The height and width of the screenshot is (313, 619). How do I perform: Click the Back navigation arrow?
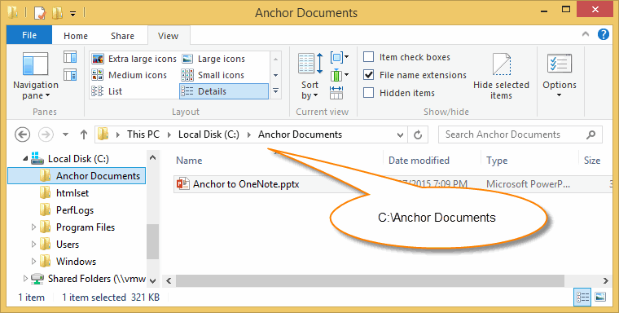[x=23, y=134]
